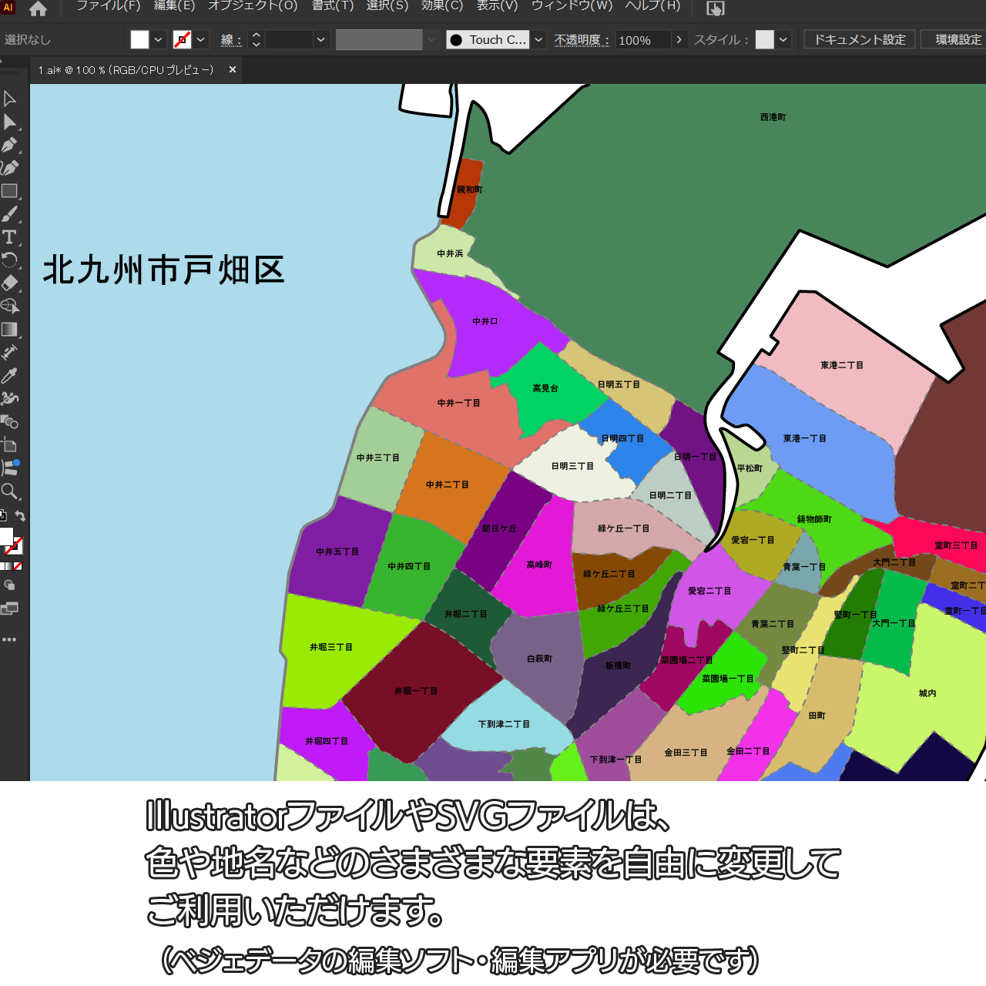Viewport: 986px width, 986px height.
Task: Select the Pen tool
Action: 9,145
